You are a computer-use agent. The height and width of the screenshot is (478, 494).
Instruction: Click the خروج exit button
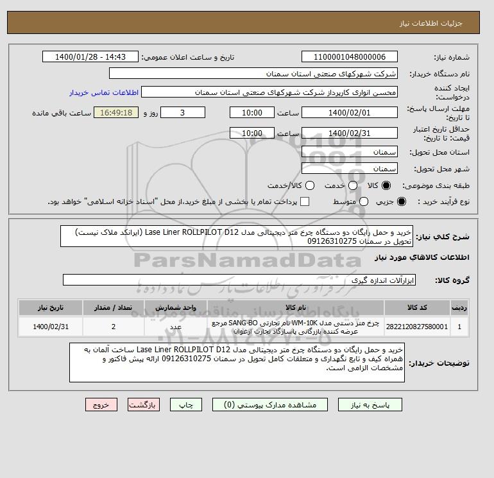coord(101,405)
